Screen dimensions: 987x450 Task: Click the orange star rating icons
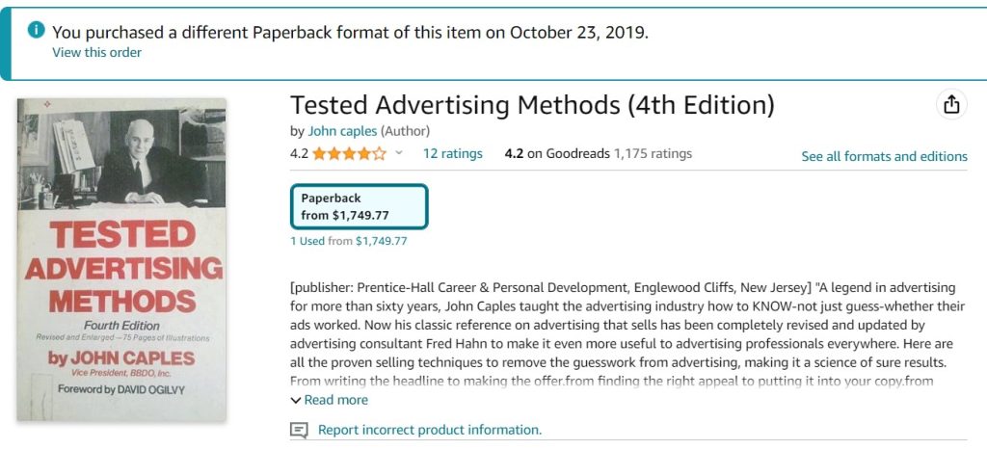[x=349, y=153]
